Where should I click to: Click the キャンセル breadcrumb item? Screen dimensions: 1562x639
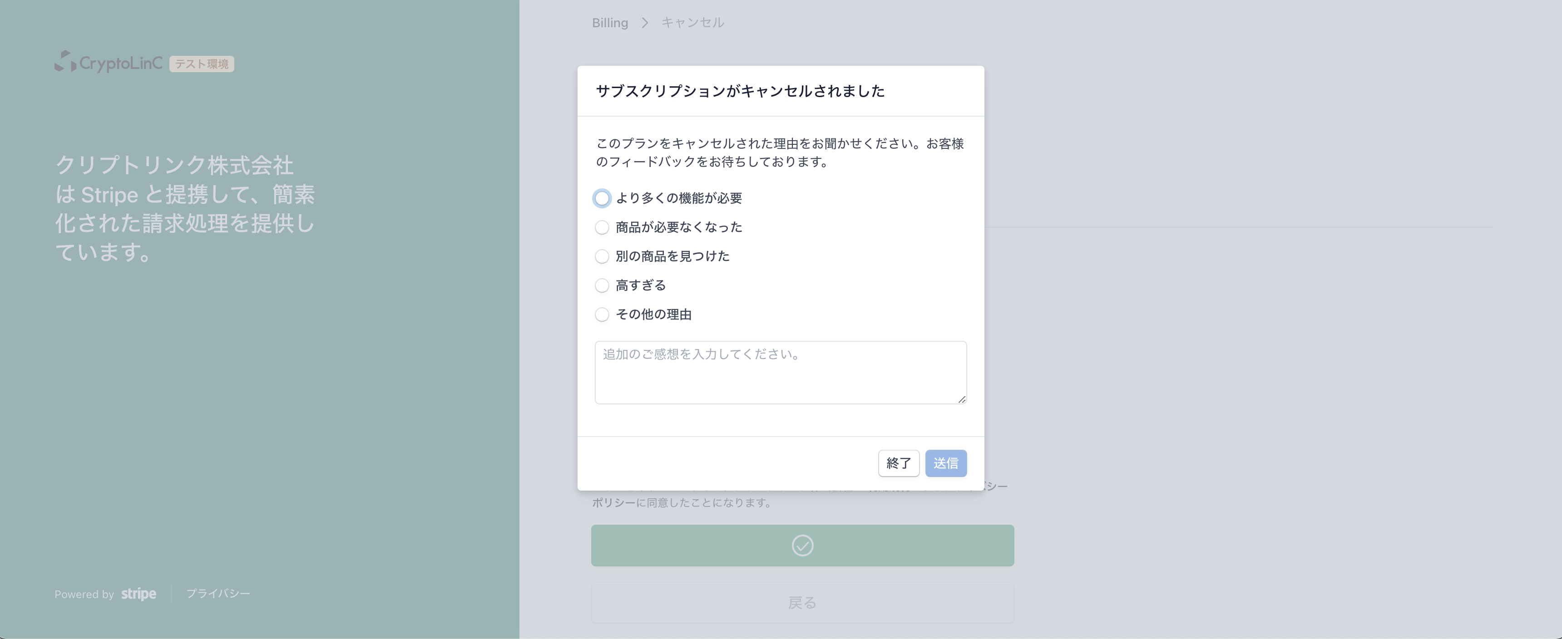[x=692, y=22]
